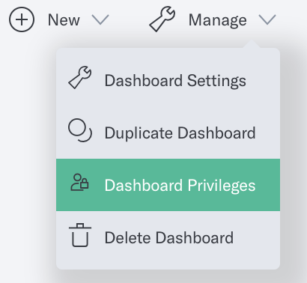Click the user-with-lock Dashboard Privileges icon
Image resolution: width=307 pixels, height=283 pixels.
[79, 183]
